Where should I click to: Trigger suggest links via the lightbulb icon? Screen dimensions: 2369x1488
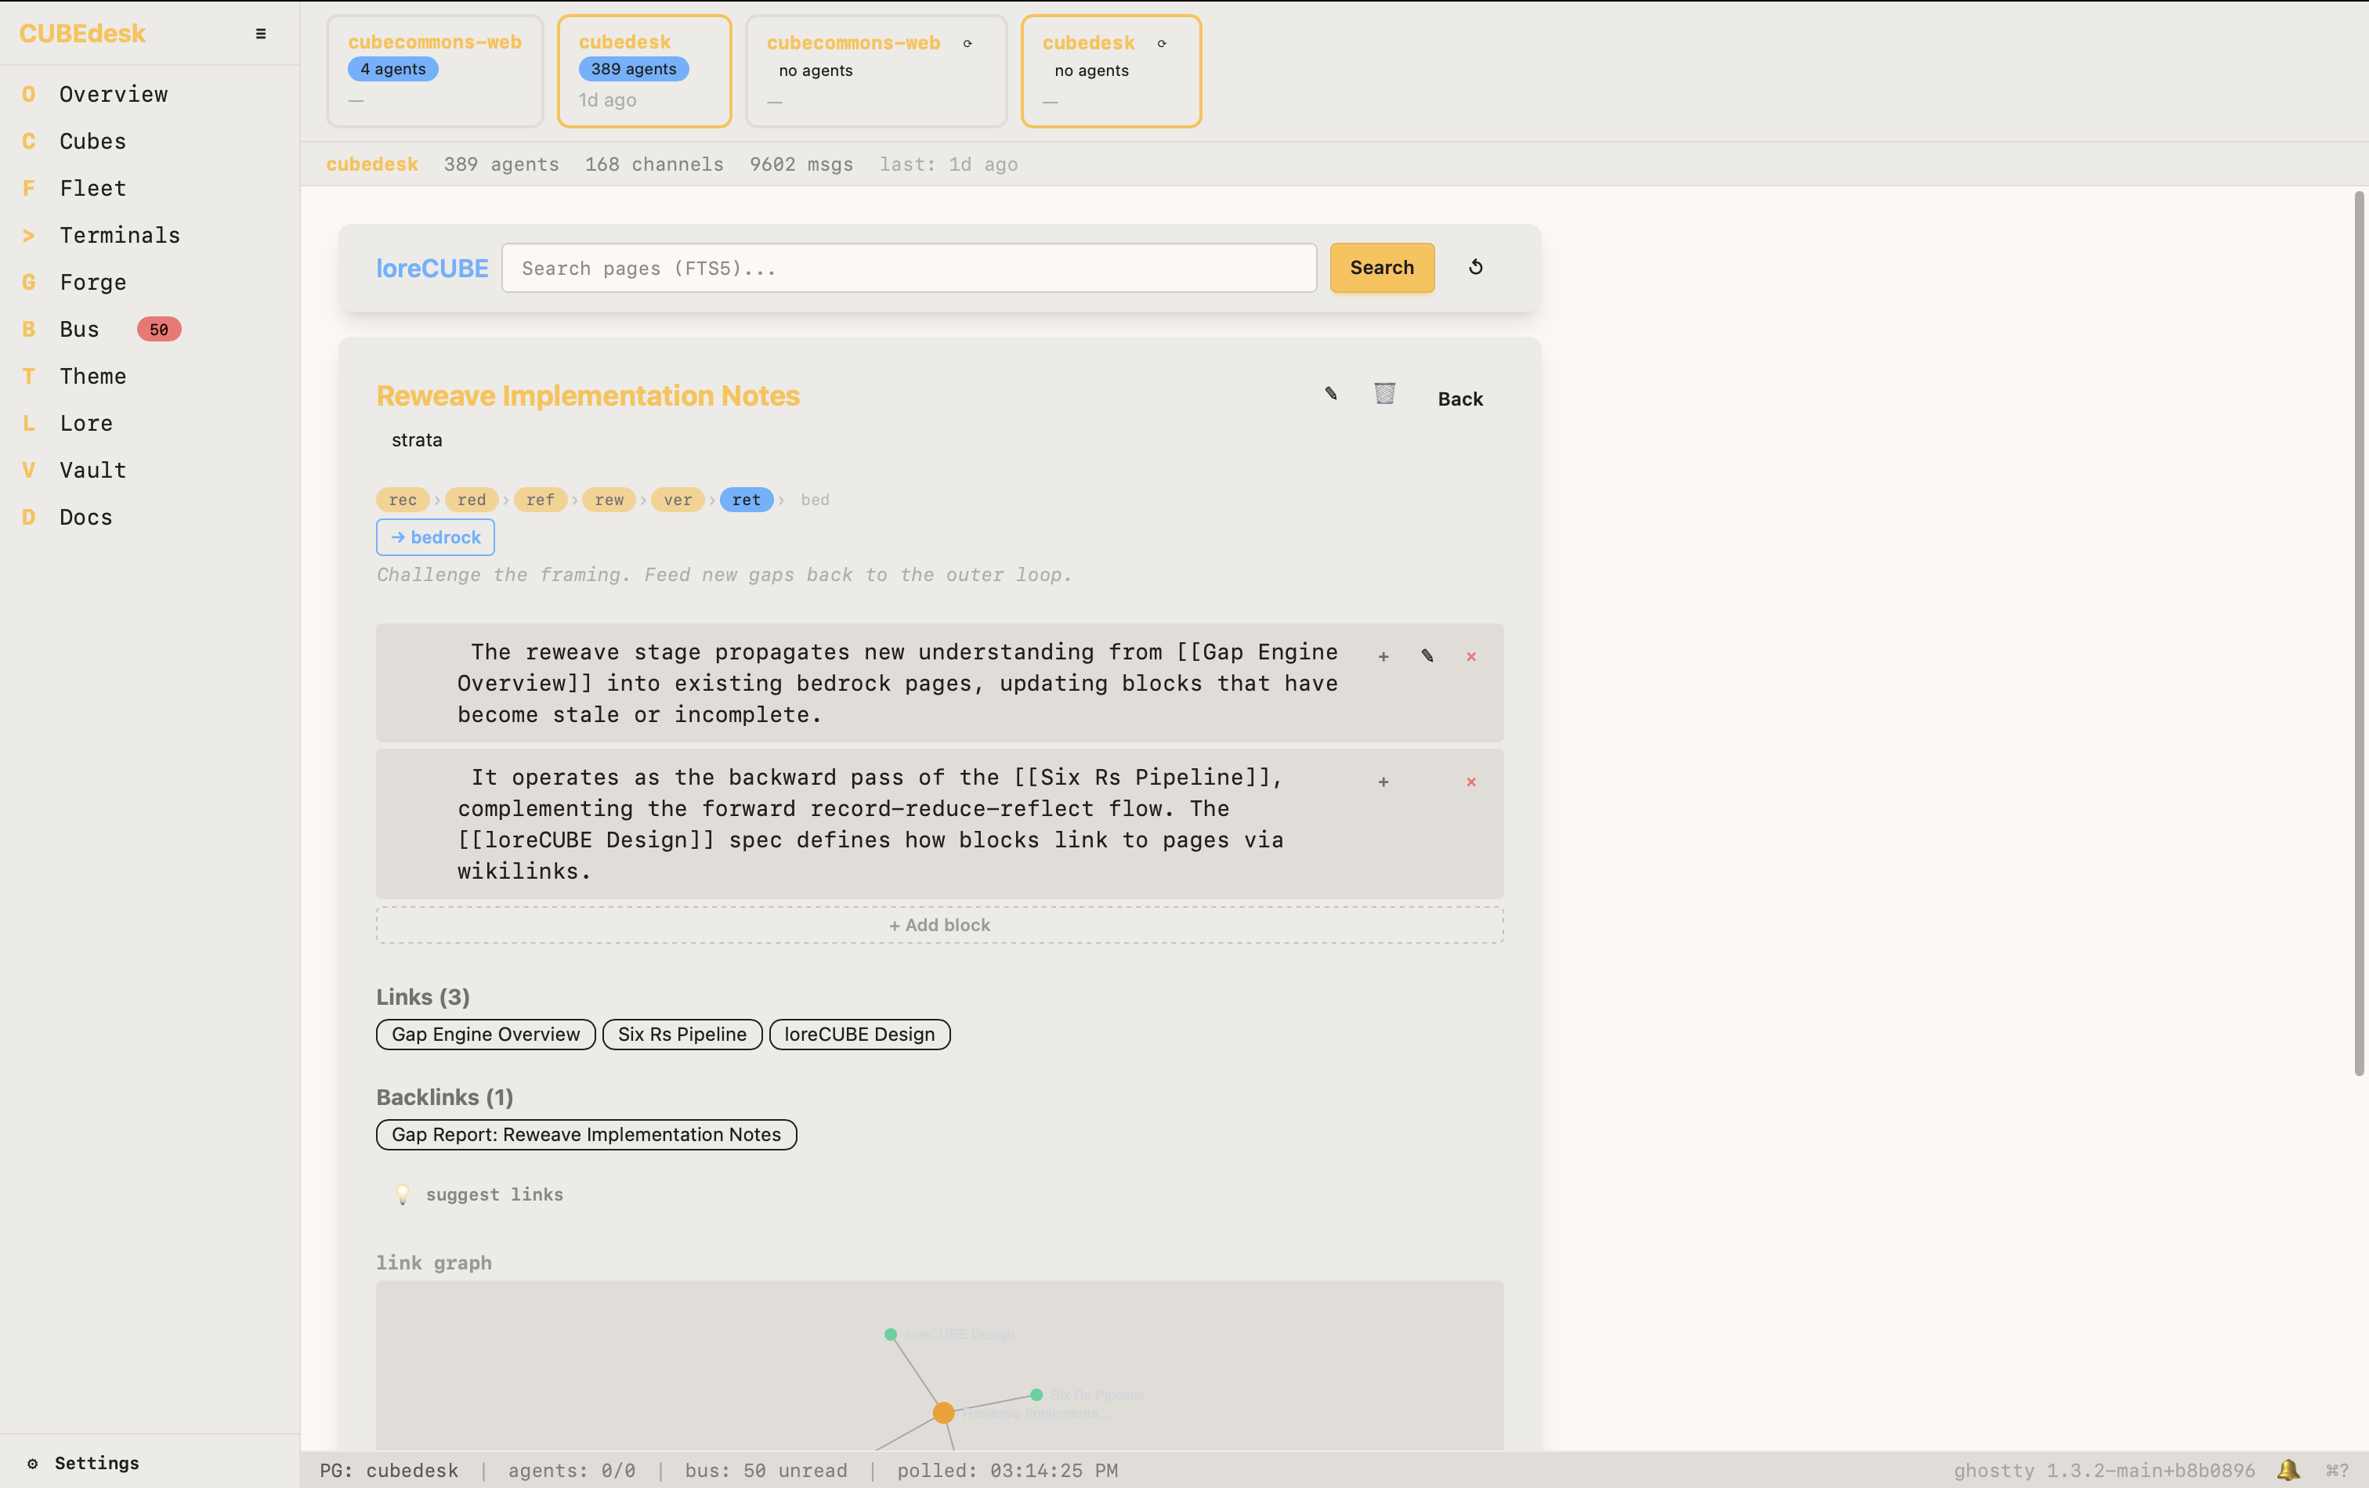(x=403, y=1194)
